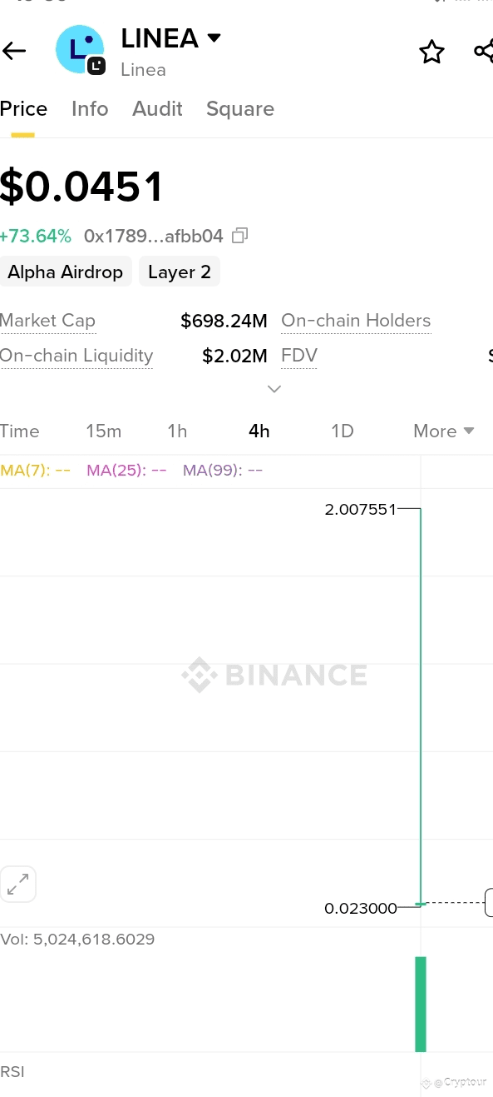Select the 1D chart interval
The image size is (493, 1097).
tap(343, 431)
